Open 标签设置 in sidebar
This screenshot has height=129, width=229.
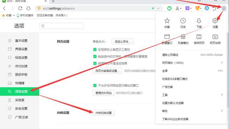[20, 58]
